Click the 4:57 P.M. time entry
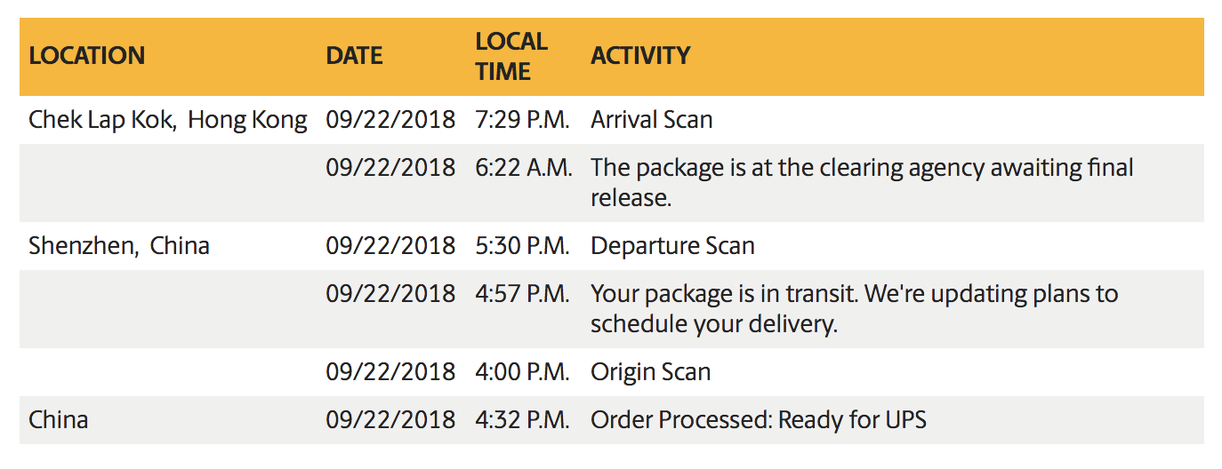 tap(522, 293)
